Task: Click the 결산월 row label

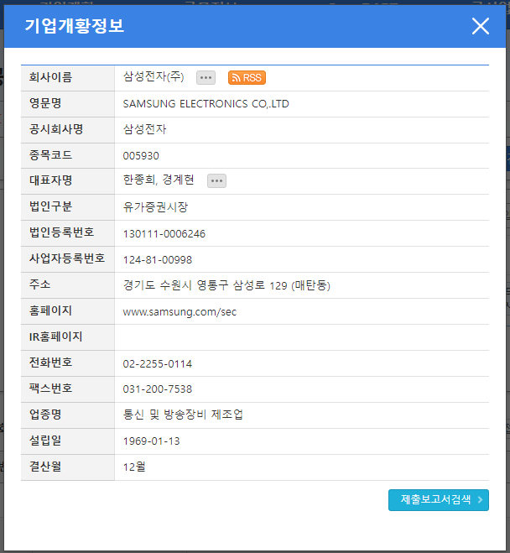Action: pos(45,467)
